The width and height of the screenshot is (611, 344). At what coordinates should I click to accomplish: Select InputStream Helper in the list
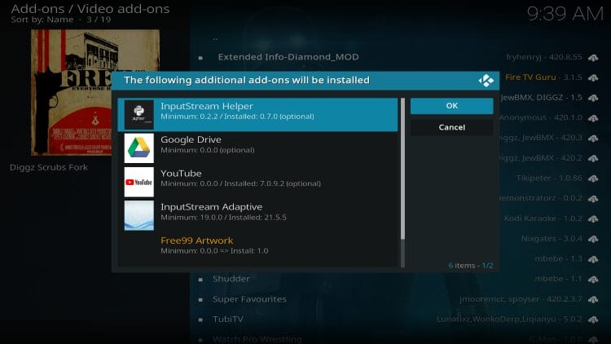(257, 114)
